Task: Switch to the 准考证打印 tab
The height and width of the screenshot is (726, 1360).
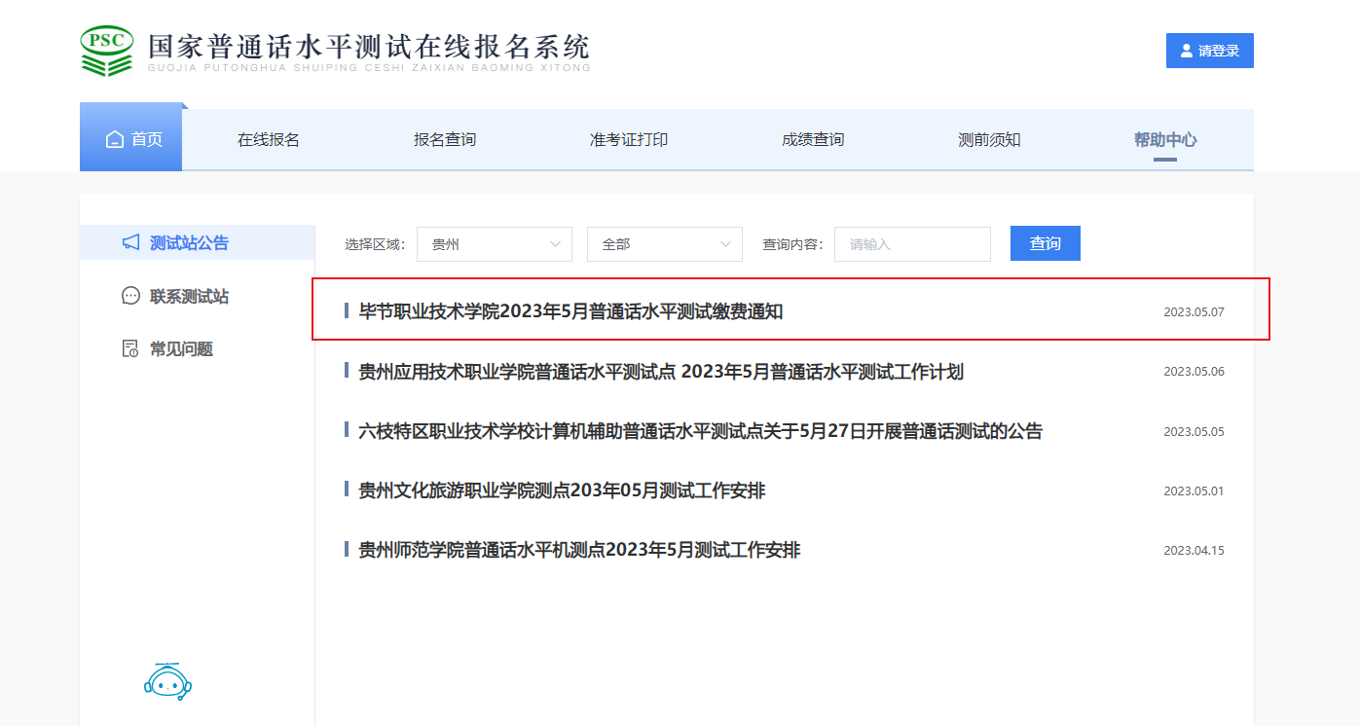Action: (x=629, y=139)
